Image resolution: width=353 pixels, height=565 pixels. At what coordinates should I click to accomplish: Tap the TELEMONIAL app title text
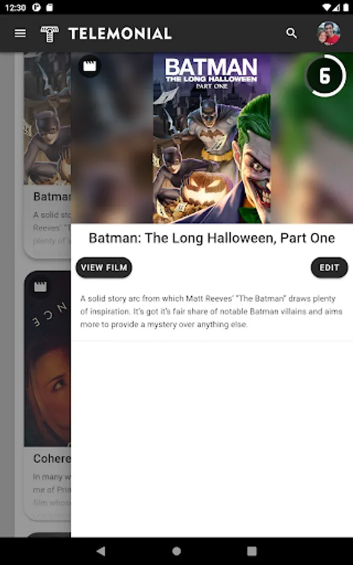(120, 34)
